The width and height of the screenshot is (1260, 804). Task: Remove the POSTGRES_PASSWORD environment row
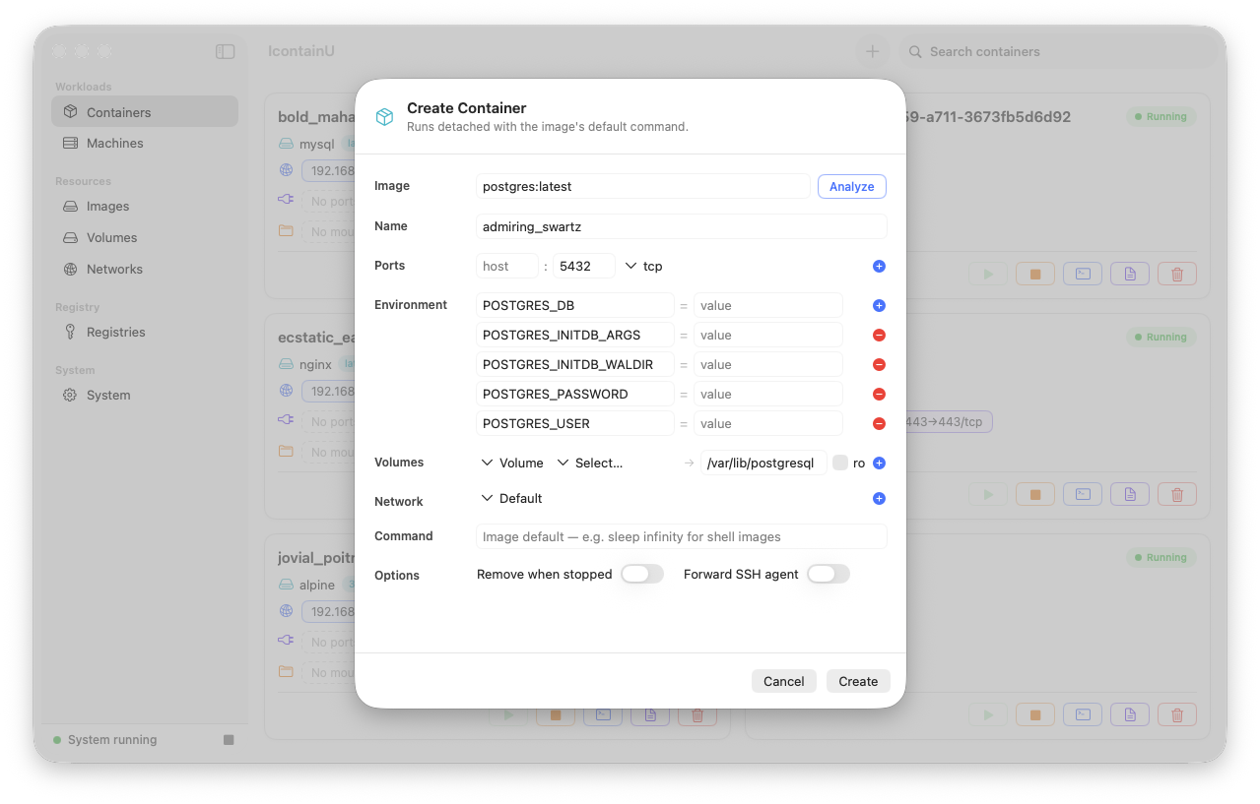click(x=879, y=394)
